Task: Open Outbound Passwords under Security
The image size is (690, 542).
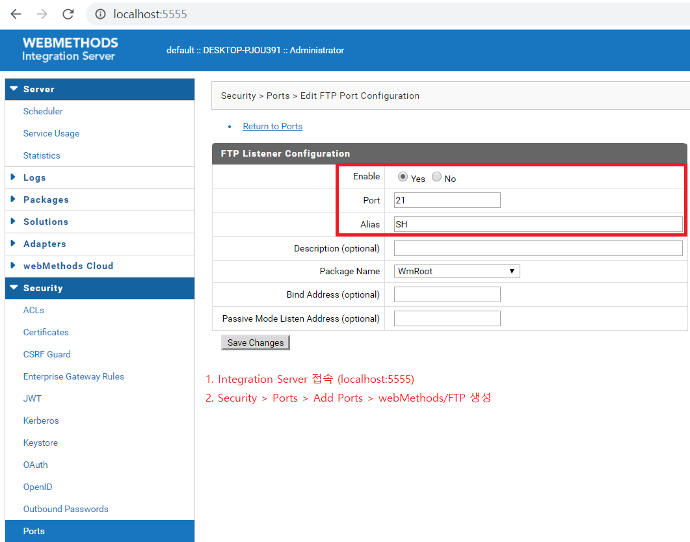Action: (x=66, y=509)
